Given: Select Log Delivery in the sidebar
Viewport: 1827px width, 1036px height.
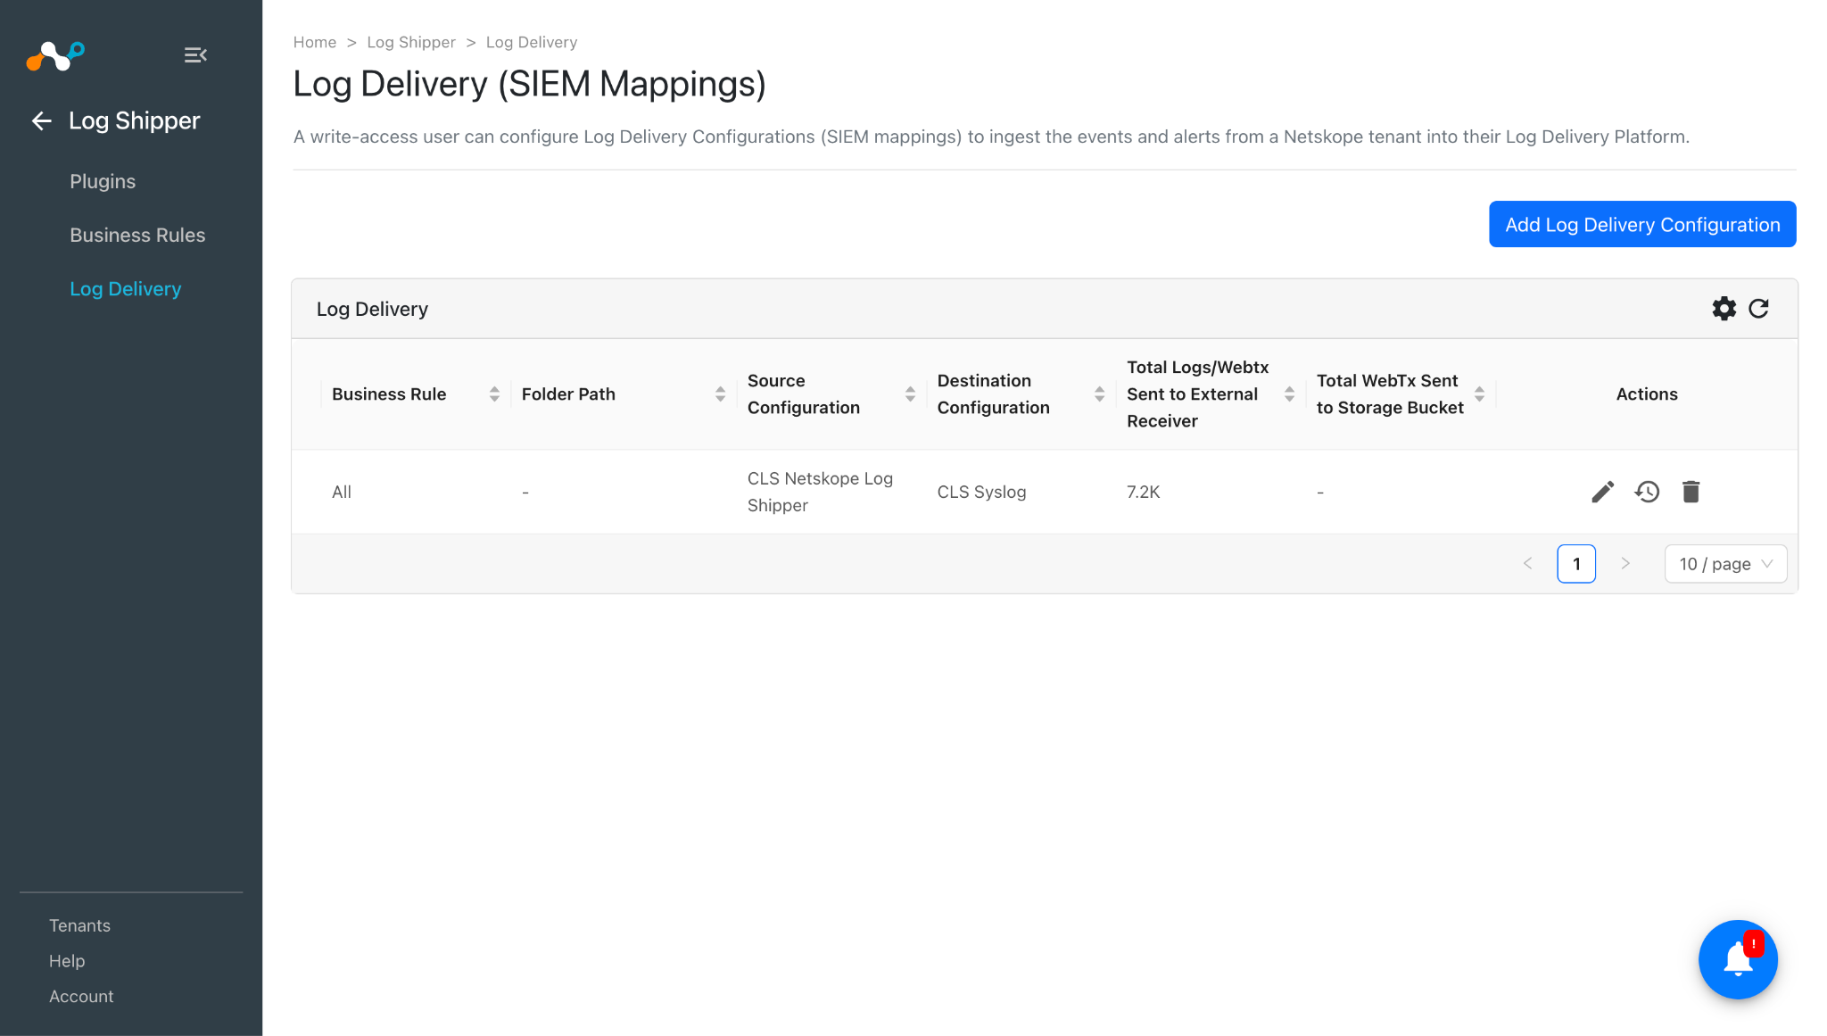Looking at the screenshot, I should 126,289.
